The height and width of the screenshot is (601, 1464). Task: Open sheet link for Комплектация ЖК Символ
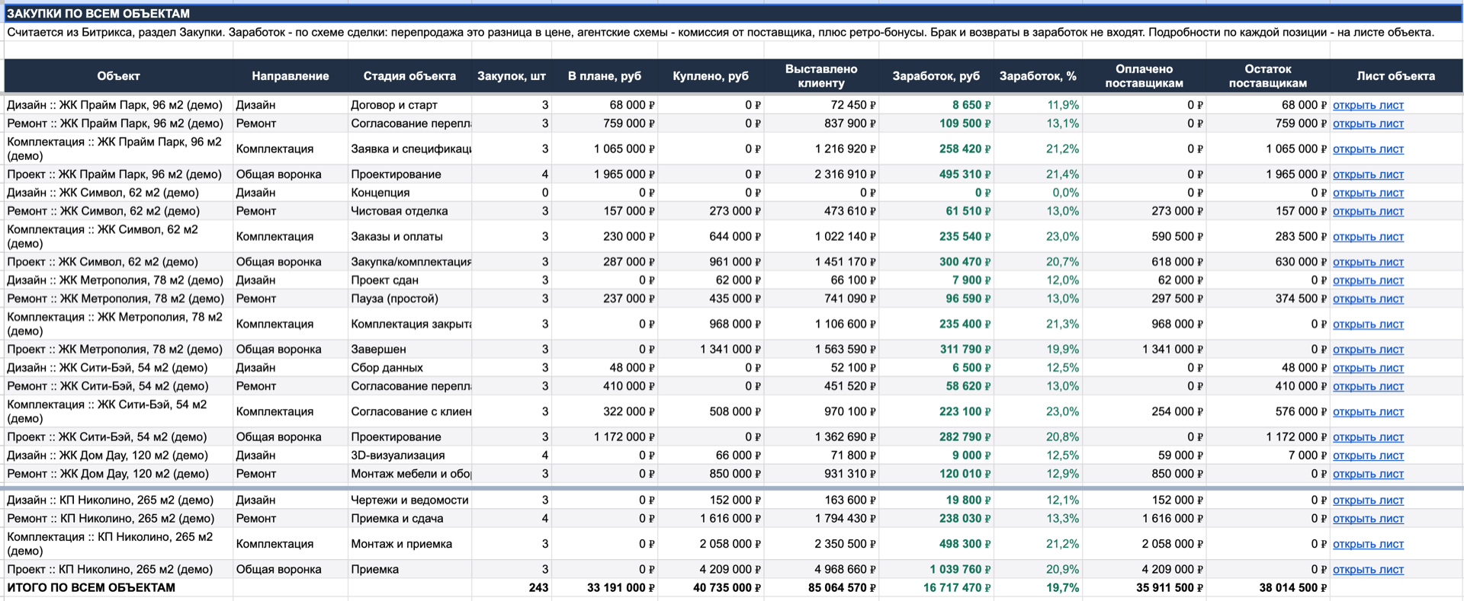[x=1368, y=237]
